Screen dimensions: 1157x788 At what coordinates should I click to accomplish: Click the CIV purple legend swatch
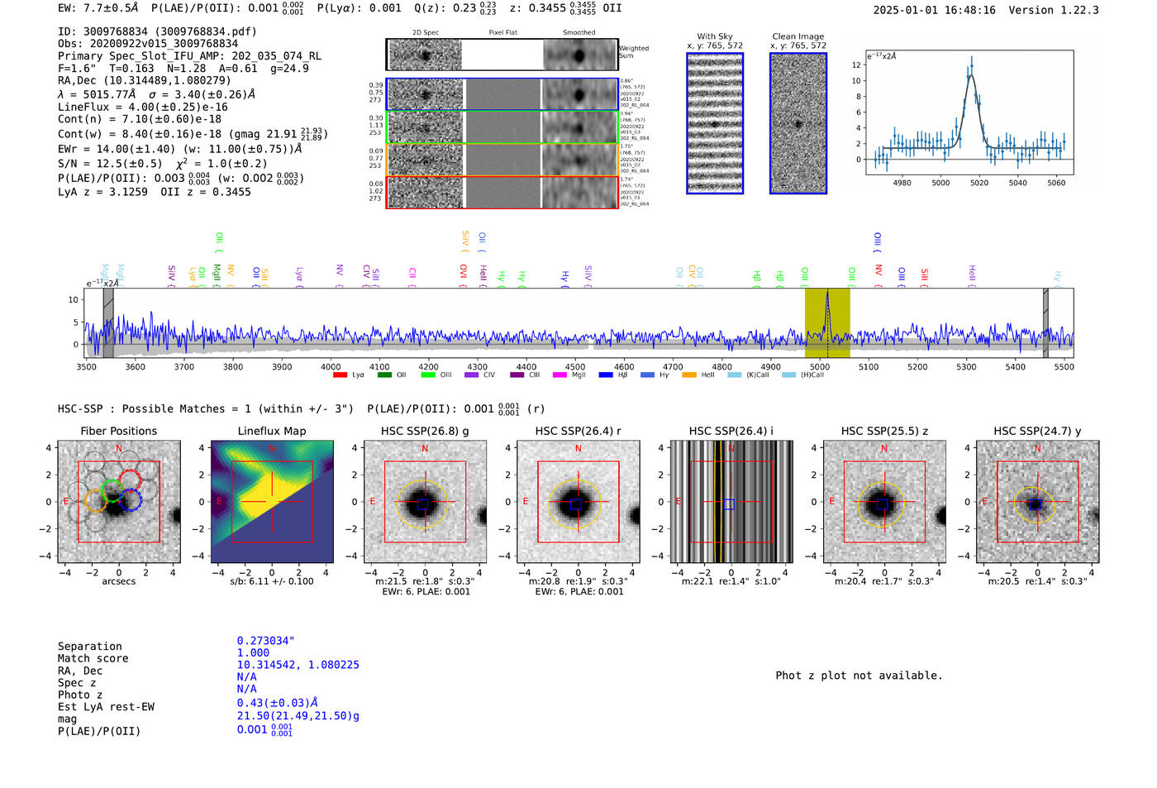click(472, 375)
